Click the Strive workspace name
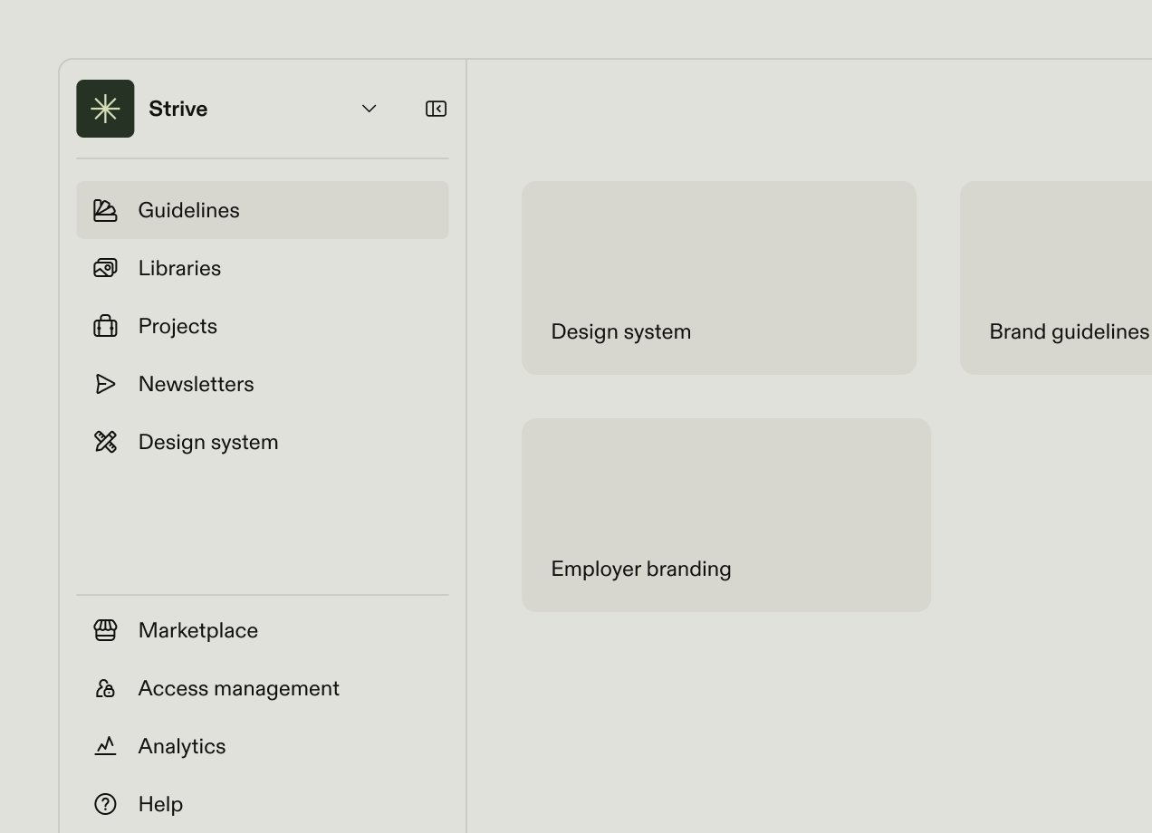 [x=178, y=109]
